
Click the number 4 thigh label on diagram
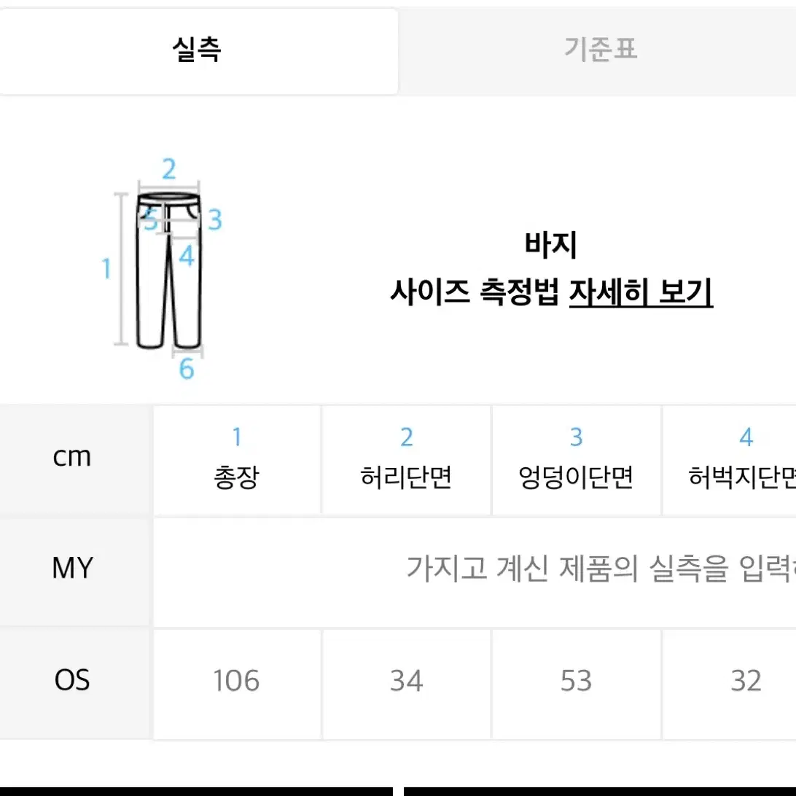click(187, 256)
